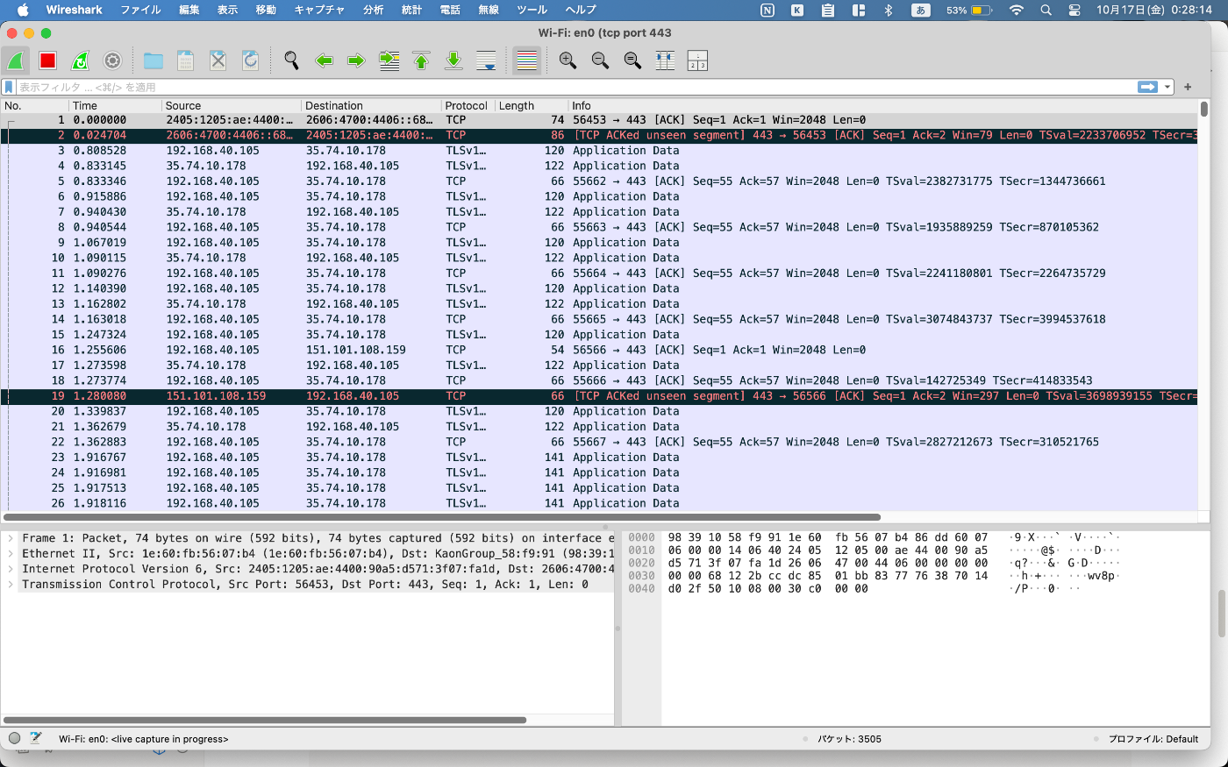Image resolution: width=1228 pixels, height=767 pixels.
Task: Jump to the last packet
Action: [x=453, y=60]
